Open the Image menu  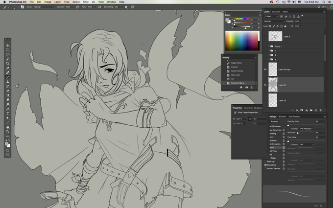coord(48,2)
